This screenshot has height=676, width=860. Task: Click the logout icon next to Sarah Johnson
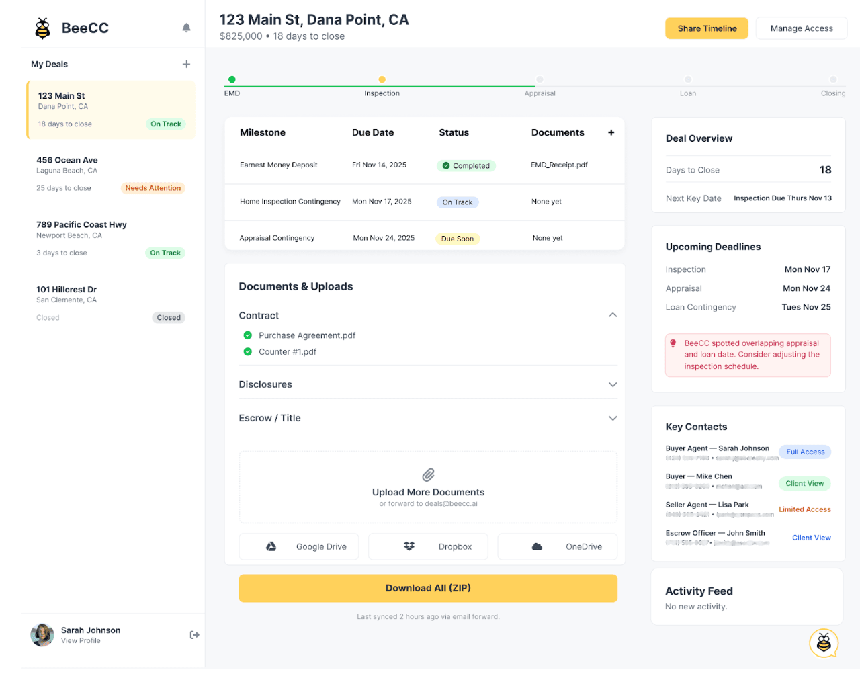coord(194,634)
